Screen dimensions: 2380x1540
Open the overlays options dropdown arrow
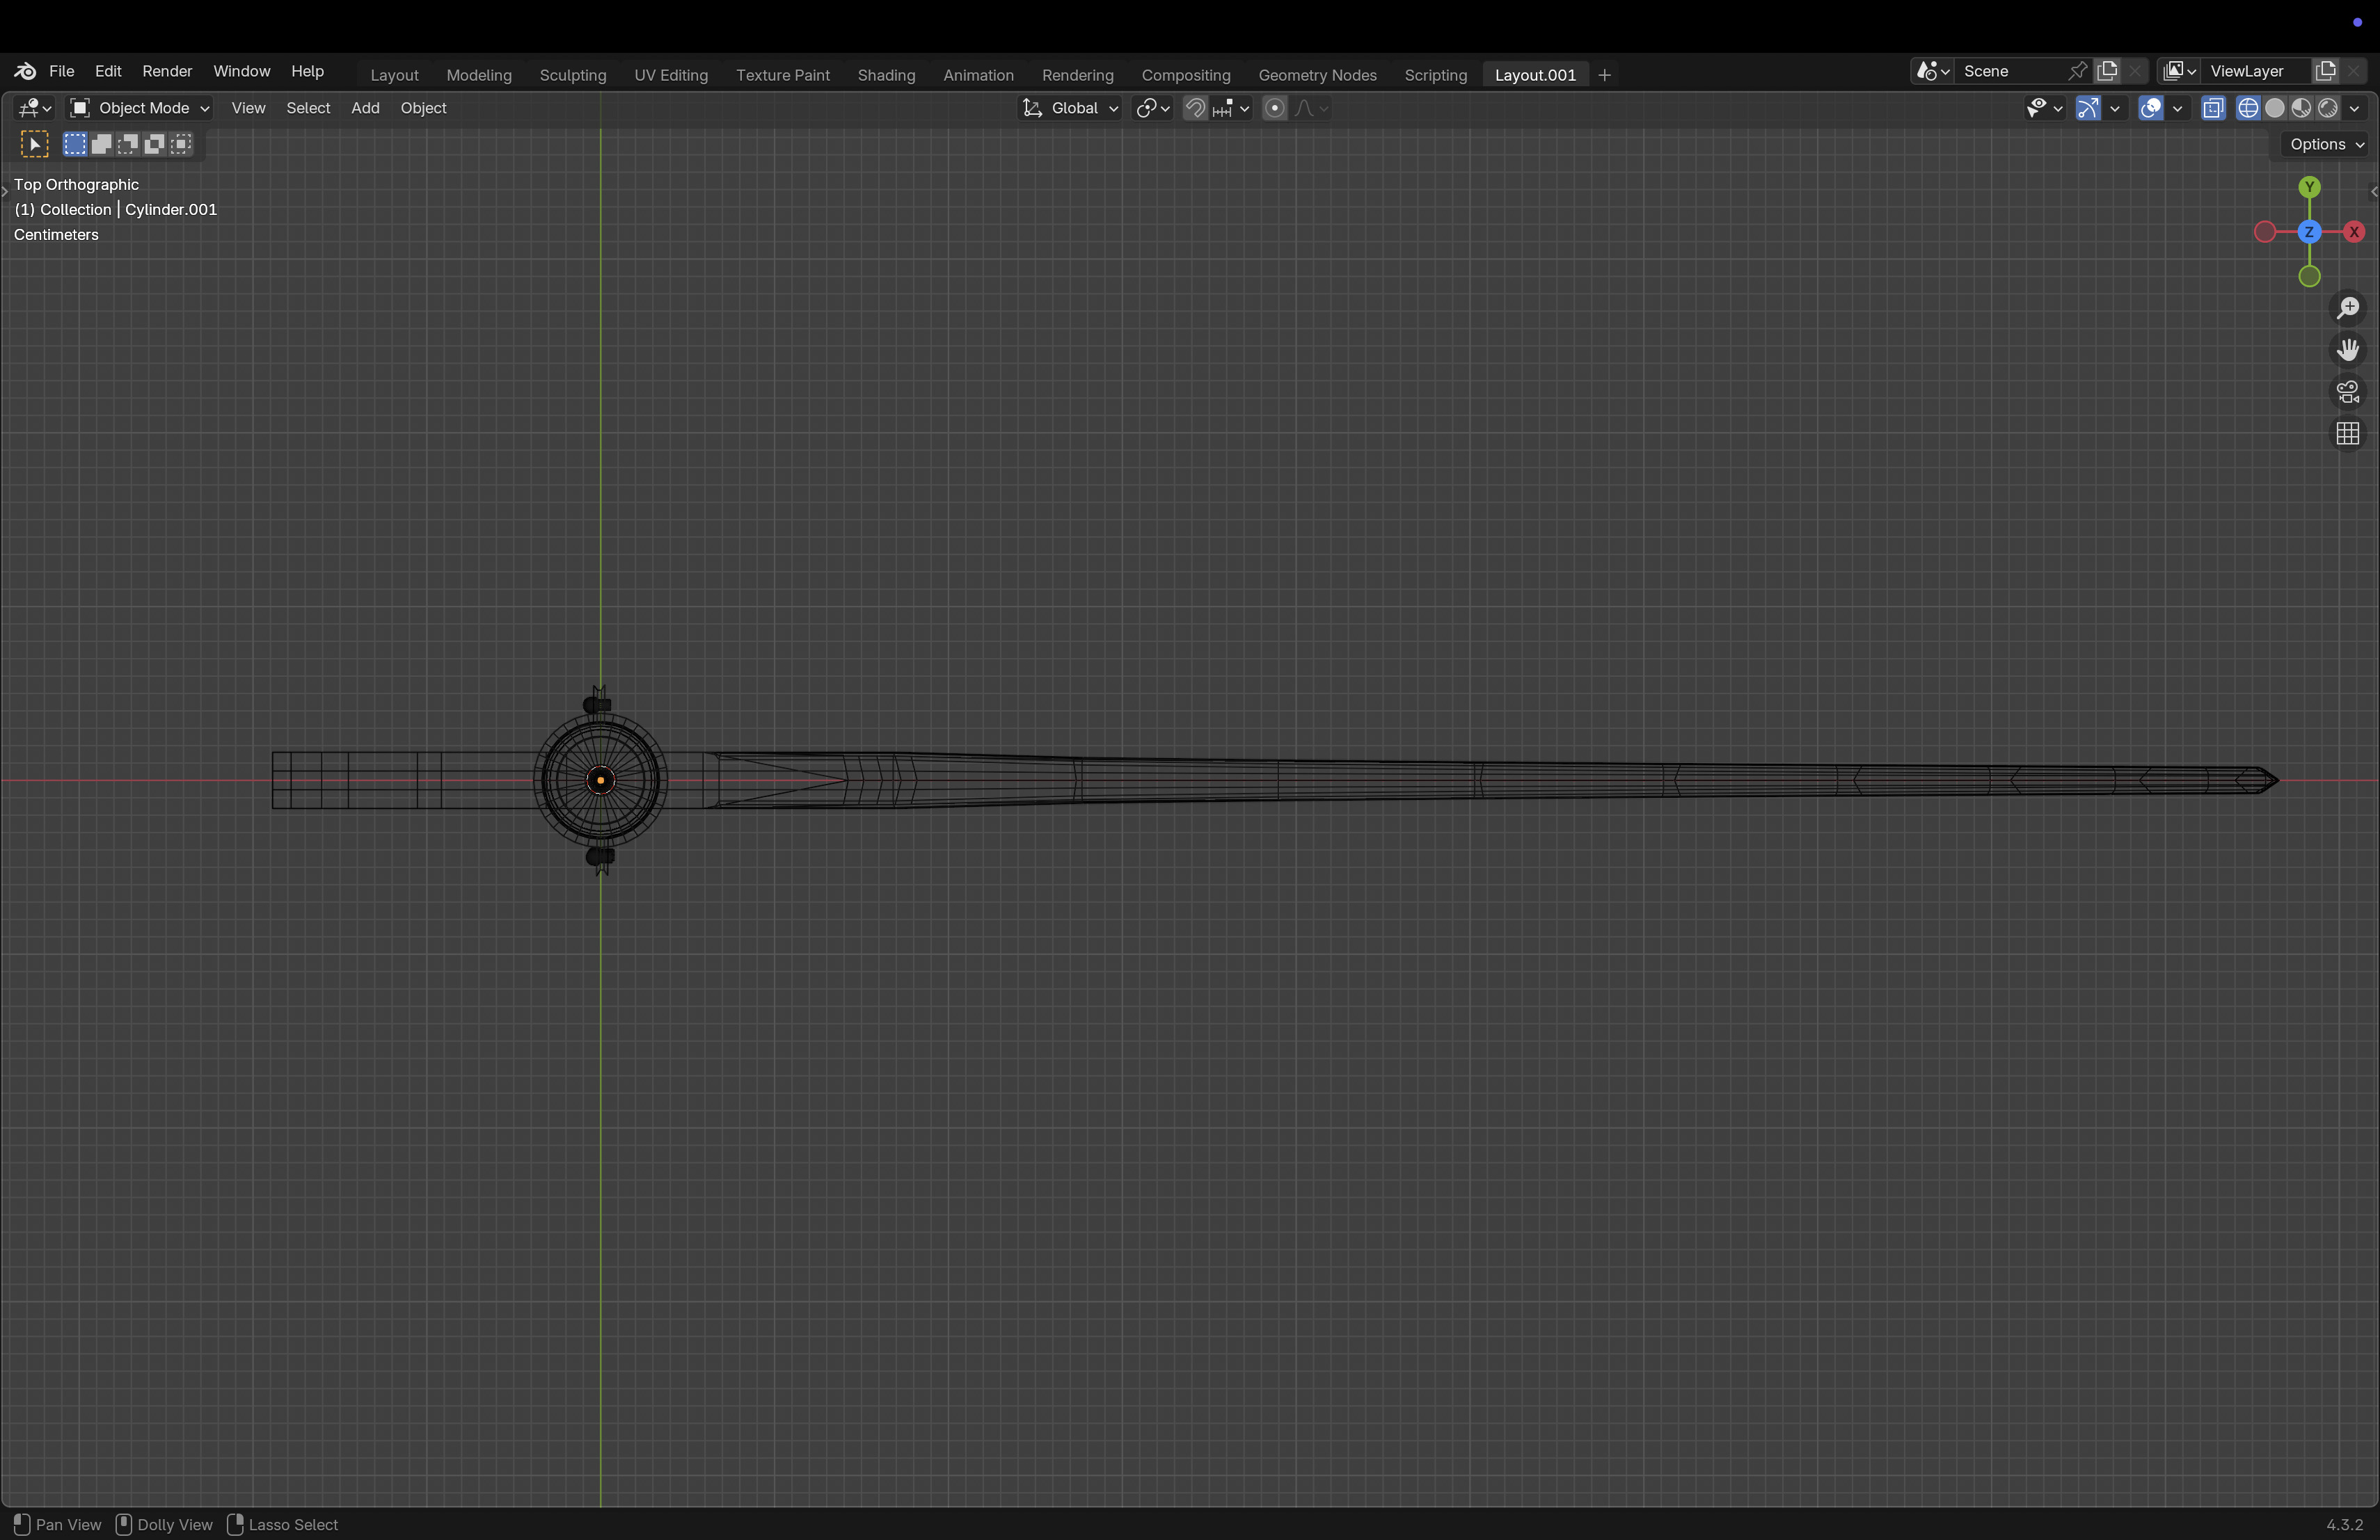2177,108
